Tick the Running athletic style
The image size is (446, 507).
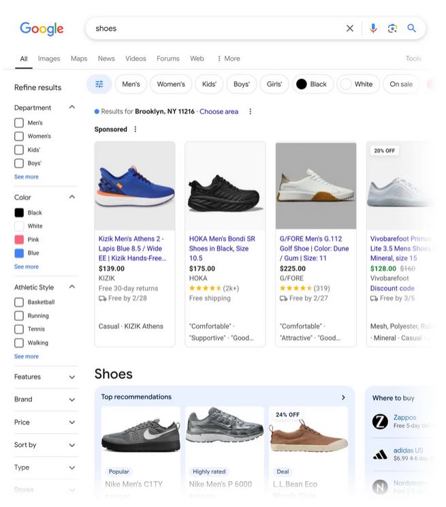(x=19, y=316)
